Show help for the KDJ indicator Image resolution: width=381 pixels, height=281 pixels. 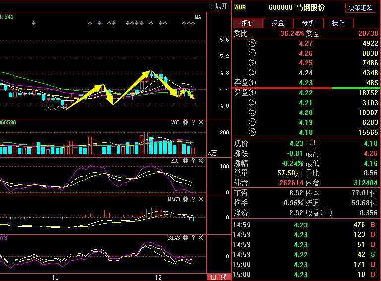(x=193, y=161)
